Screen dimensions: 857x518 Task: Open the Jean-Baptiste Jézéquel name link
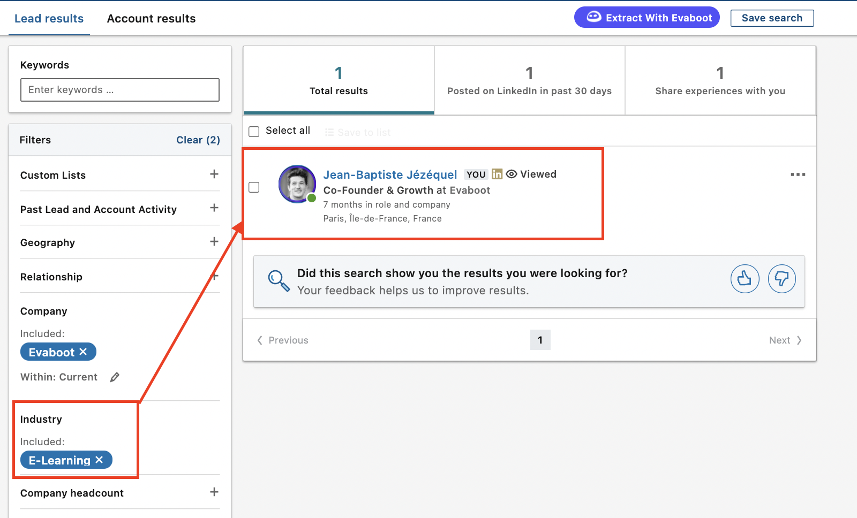390,175
